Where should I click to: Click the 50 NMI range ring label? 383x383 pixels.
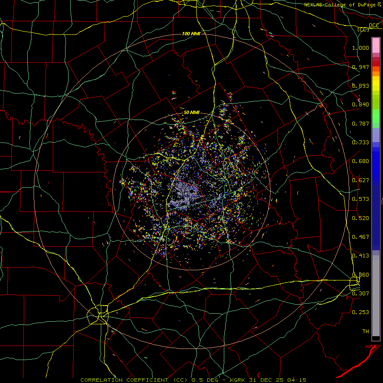pos(191,112)
